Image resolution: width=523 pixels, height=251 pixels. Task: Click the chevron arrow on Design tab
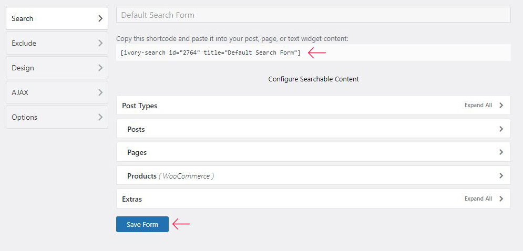tap(100, 68)
